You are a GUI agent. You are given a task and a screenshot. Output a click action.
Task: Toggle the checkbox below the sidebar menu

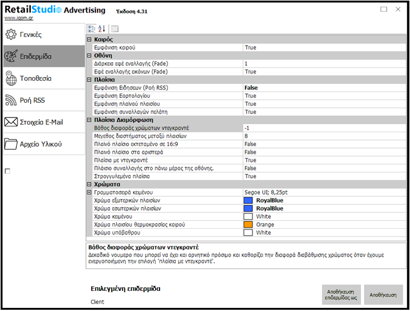[x=7, y=171]
